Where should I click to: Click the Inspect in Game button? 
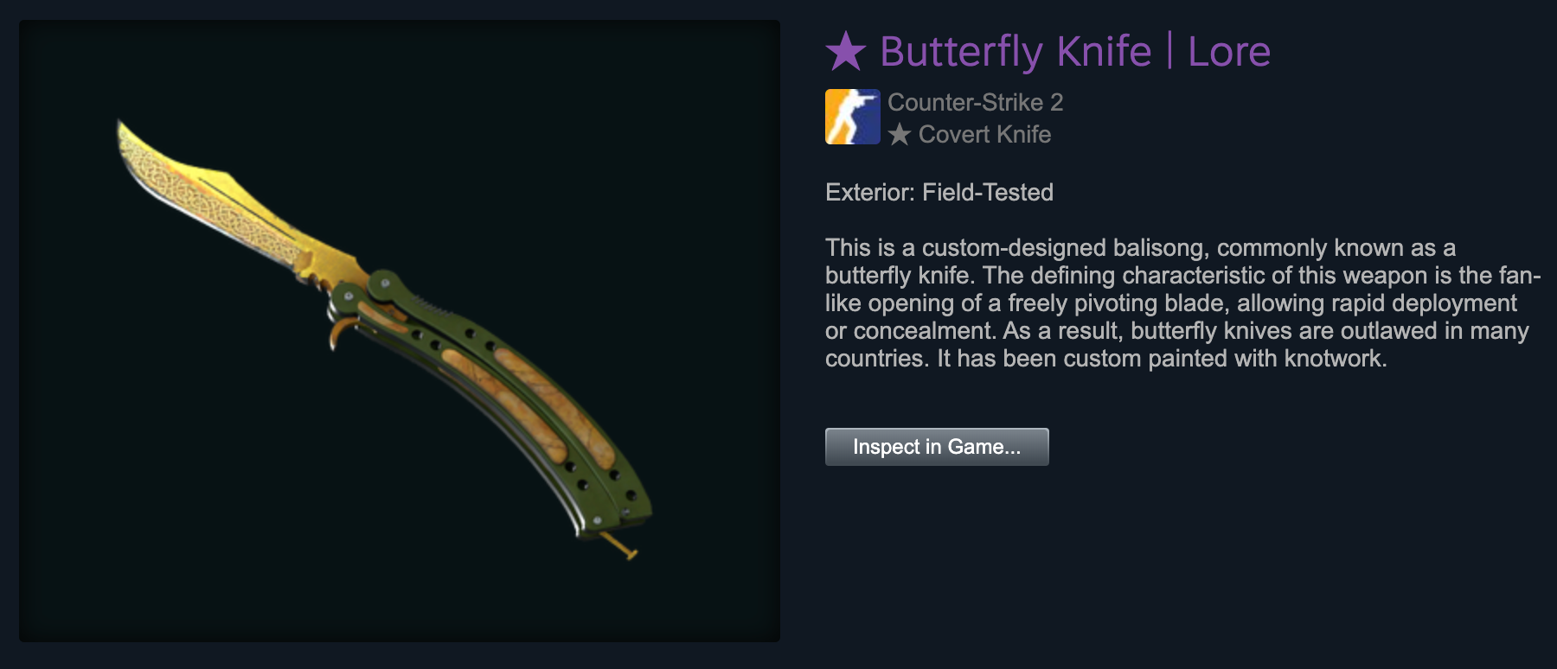tap(937, 447)
